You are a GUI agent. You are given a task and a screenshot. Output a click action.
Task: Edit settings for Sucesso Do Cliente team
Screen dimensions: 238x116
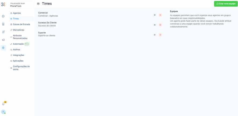(155, 25)
